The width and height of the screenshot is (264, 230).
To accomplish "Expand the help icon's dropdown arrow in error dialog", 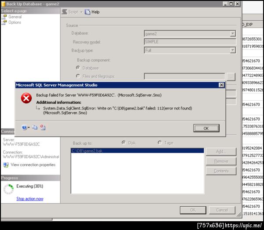I will [x=29, y=128].
